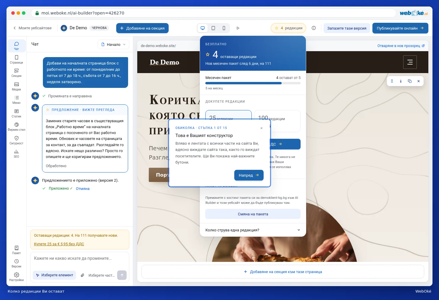
Task: Open site via Отваряне в нов прозорец
Action: tap(401, 46)
